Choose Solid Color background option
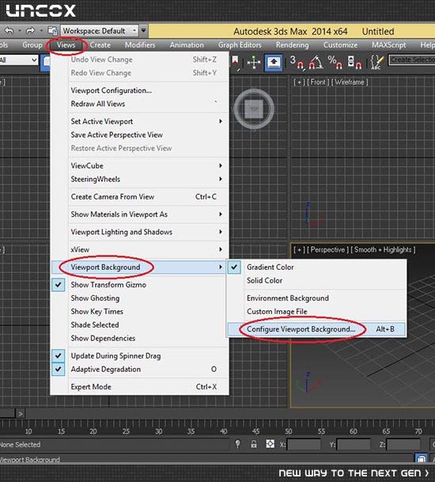Image resolution: width=435 pixels, height=482 pixels. pyautogui.click(x=264, y=280)
